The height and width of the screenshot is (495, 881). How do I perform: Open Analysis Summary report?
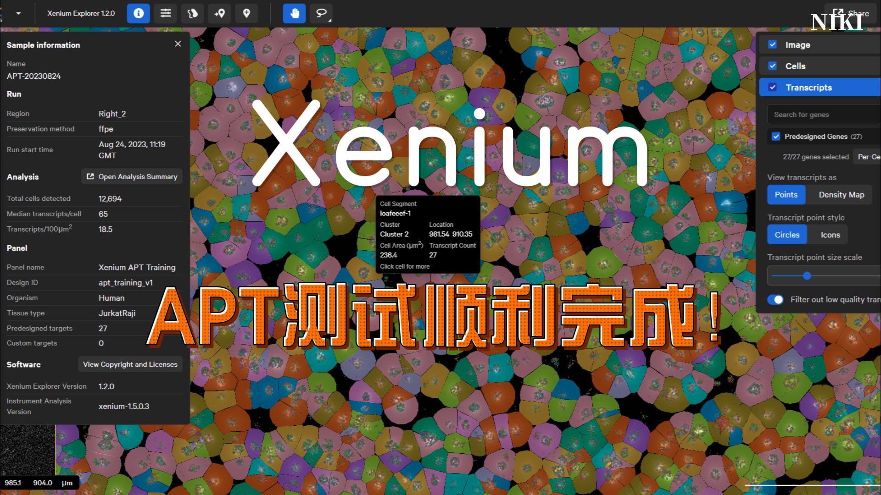[132, 176]
